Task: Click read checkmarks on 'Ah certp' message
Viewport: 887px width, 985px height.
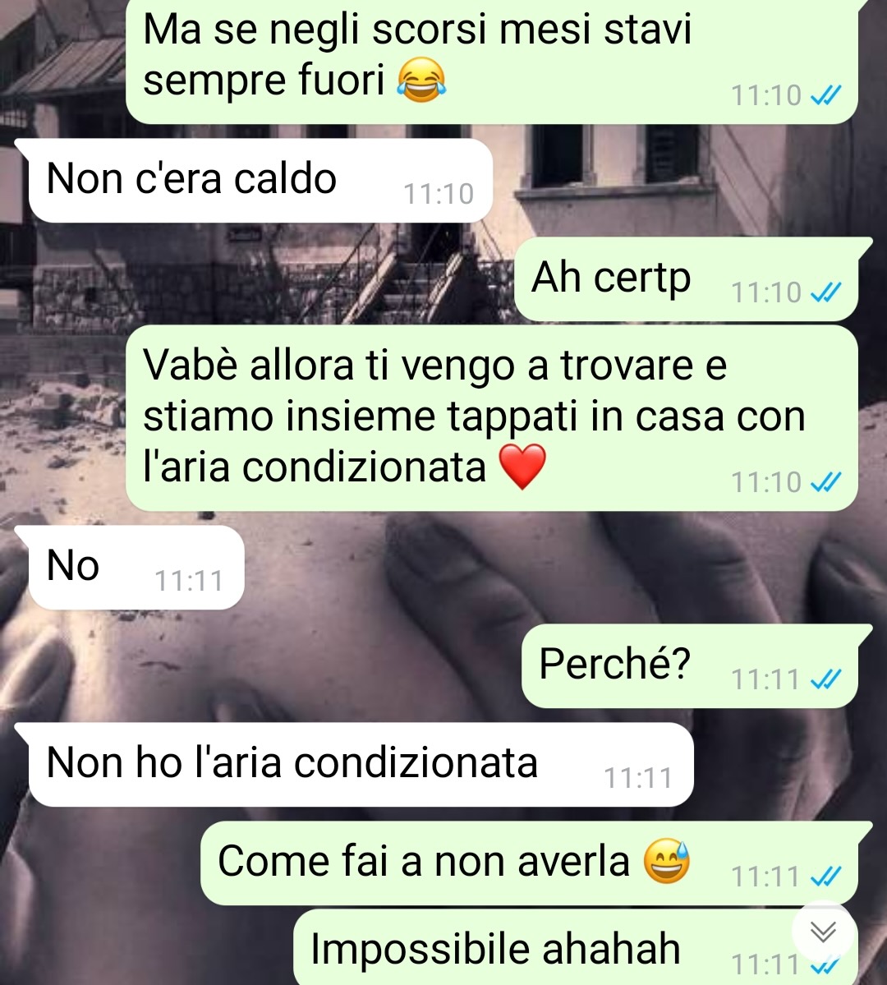Action: tap(825, 292)
